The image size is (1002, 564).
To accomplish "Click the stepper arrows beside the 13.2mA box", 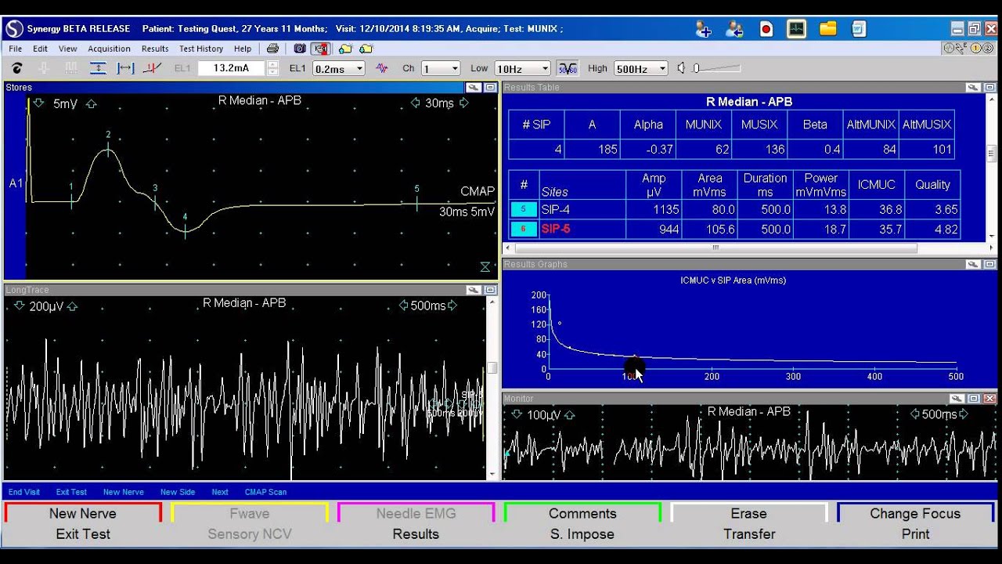I will point(272,68).
